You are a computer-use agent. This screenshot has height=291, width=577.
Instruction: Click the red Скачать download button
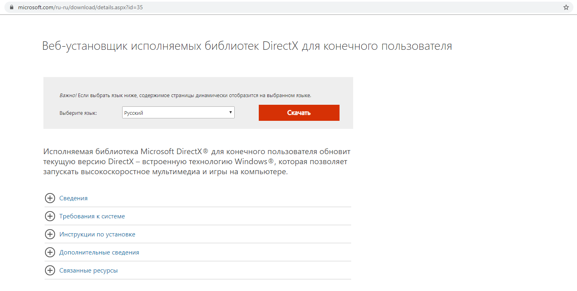point(299,113)
